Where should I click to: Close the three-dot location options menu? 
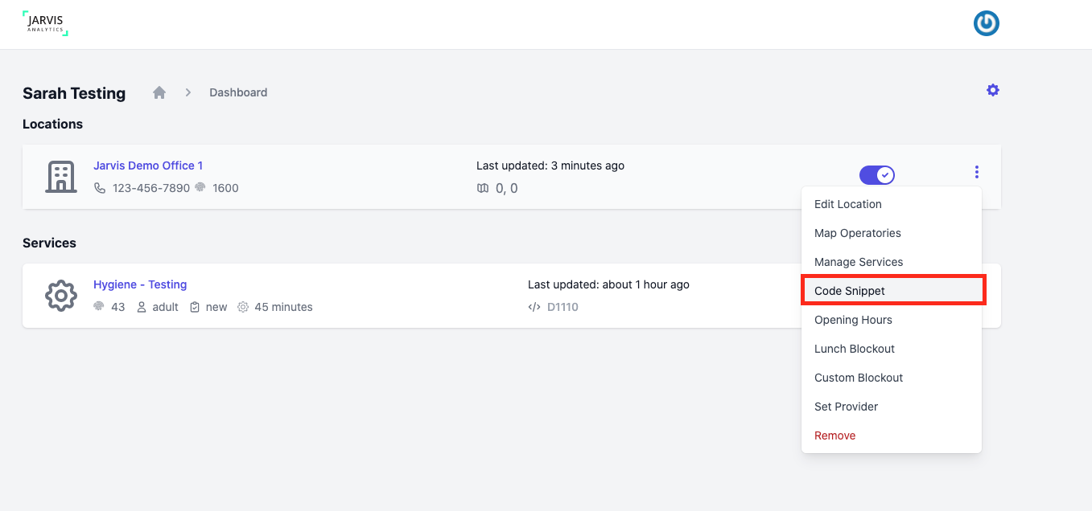[977, 172]
